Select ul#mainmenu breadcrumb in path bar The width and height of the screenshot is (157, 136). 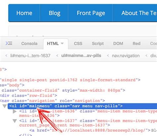(x=81, y=56)
